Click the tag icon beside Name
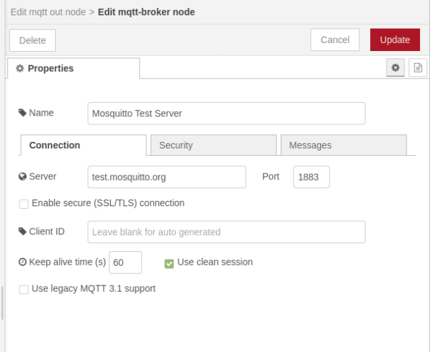430x352 pixels. (x=23, y=113)
